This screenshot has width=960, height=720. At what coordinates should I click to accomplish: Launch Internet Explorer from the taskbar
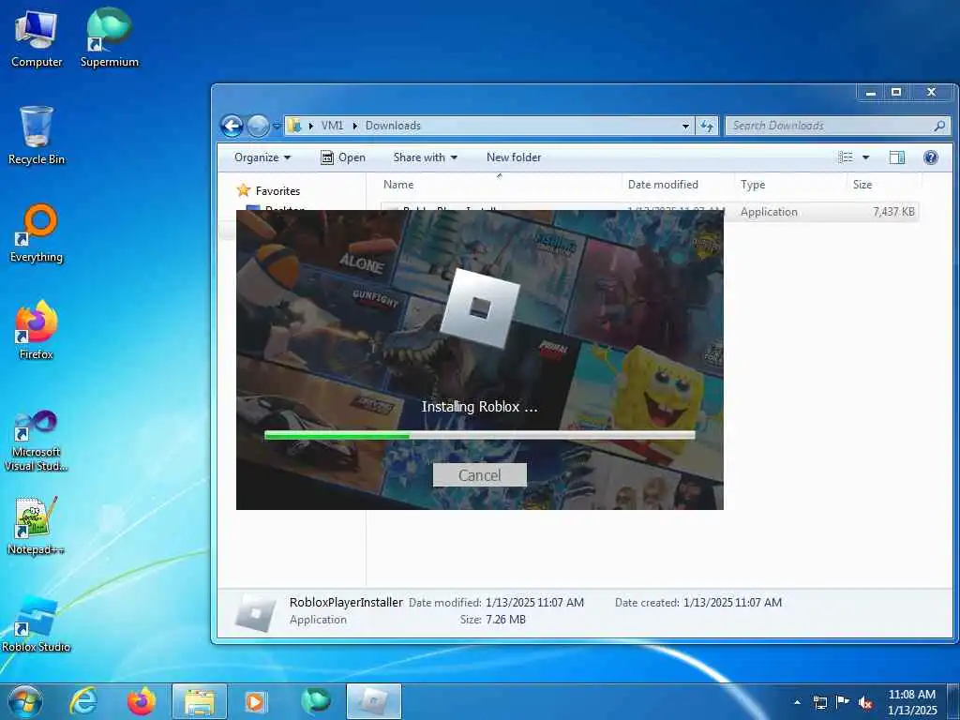pyautogui.click(x=82, y=701)
